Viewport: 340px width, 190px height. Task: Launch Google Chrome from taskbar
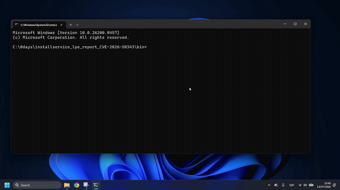tap(76, 185)
